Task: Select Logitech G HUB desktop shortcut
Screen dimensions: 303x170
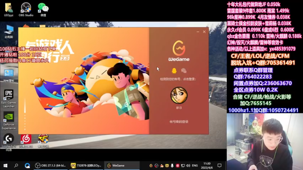Action: coord(9,142)
